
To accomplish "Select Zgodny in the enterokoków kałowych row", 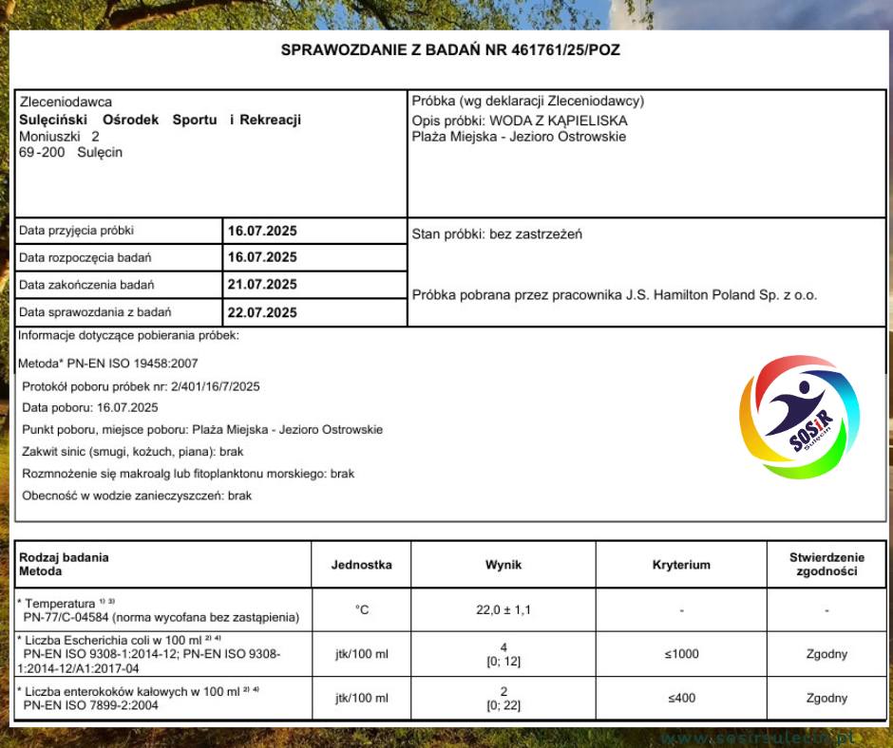I will tap(826, 699).
